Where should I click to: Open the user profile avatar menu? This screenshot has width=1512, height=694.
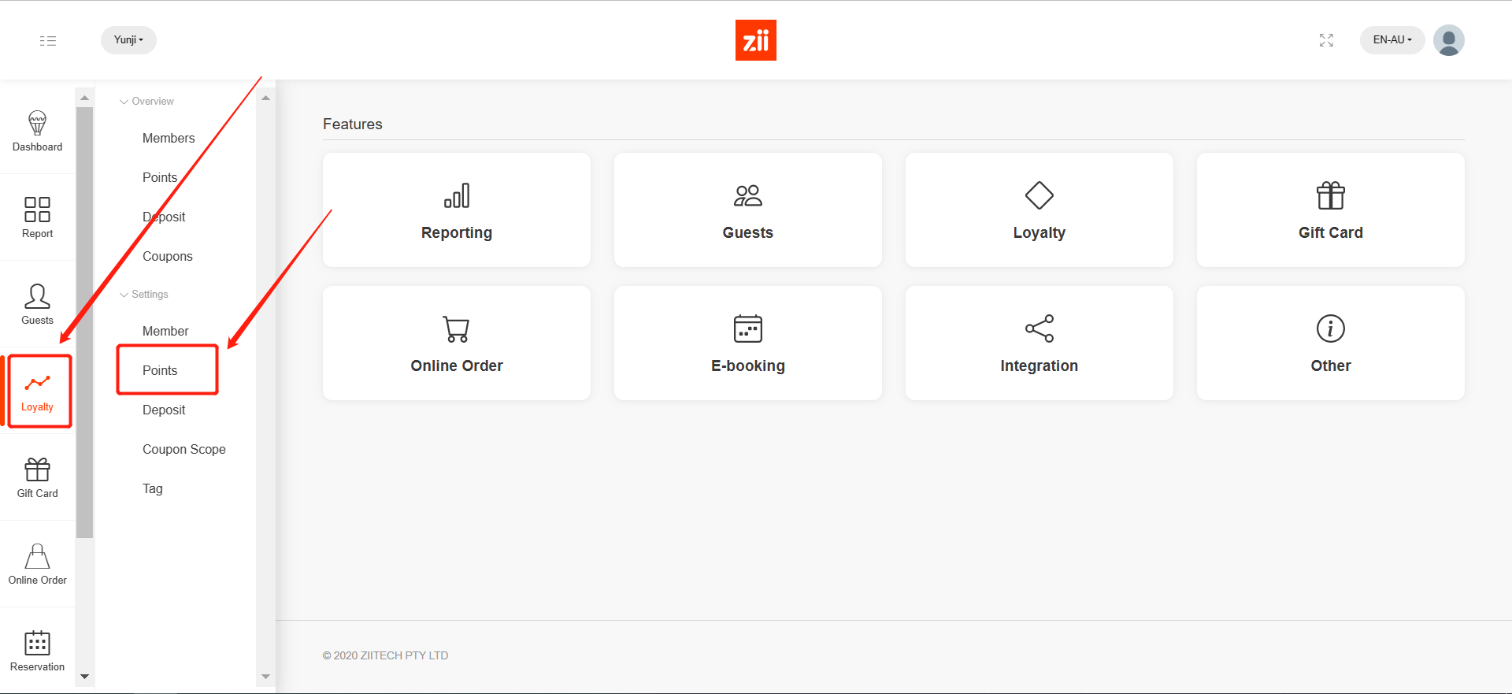point(1448,40)
